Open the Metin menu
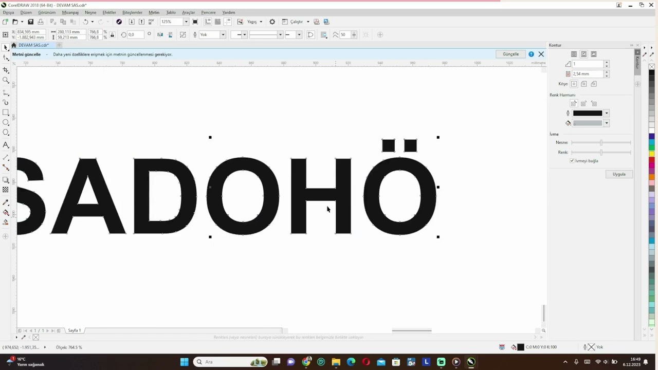 [x=154, y=12]
